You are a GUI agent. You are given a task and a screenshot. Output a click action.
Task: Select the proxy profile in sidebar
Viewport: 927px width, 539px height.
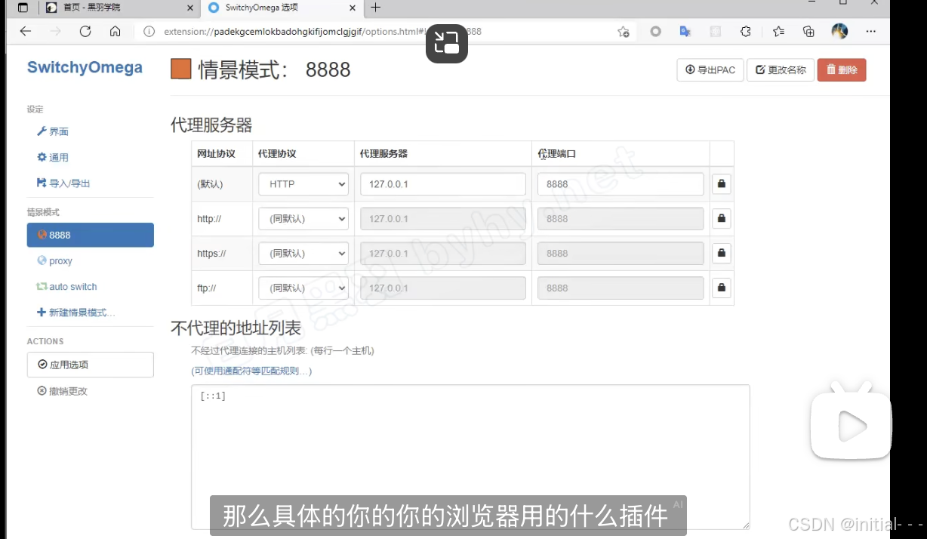pos(55,260)
